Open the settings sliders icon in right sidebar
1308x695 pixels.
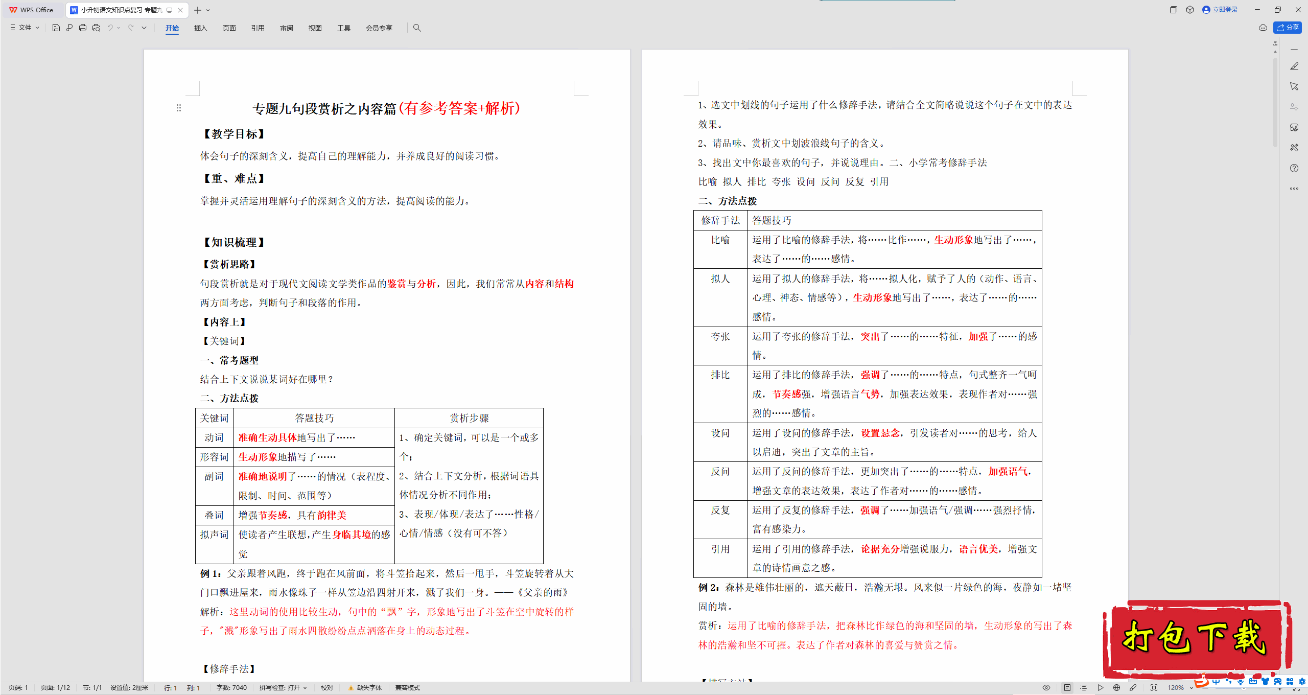pyautogui.click(x=1294, y=107)
